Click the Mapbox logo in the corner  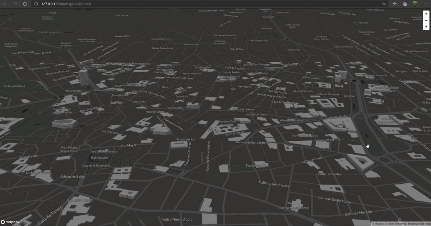point(10,222)
